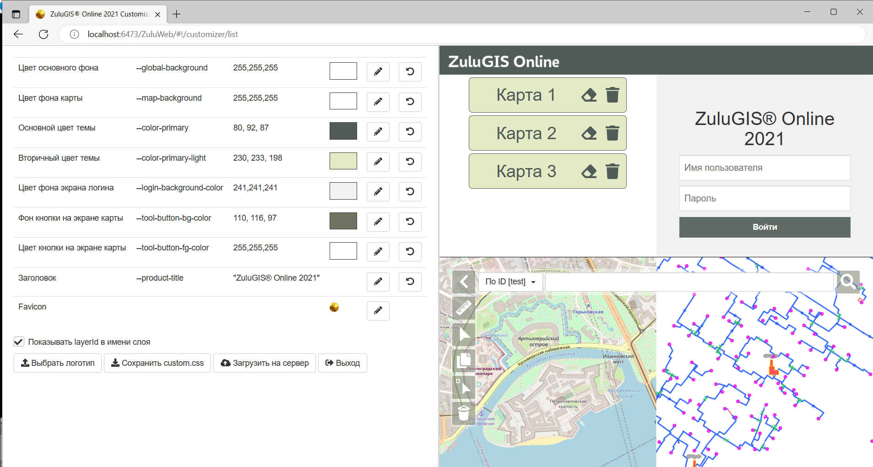
Task: Click the map search text field
Action: tap(689, 282)
